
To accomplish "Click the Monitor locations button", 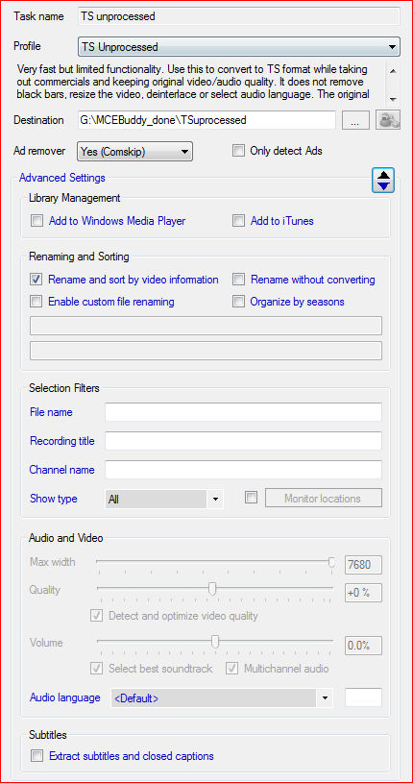I will click(x=323, y=498).
